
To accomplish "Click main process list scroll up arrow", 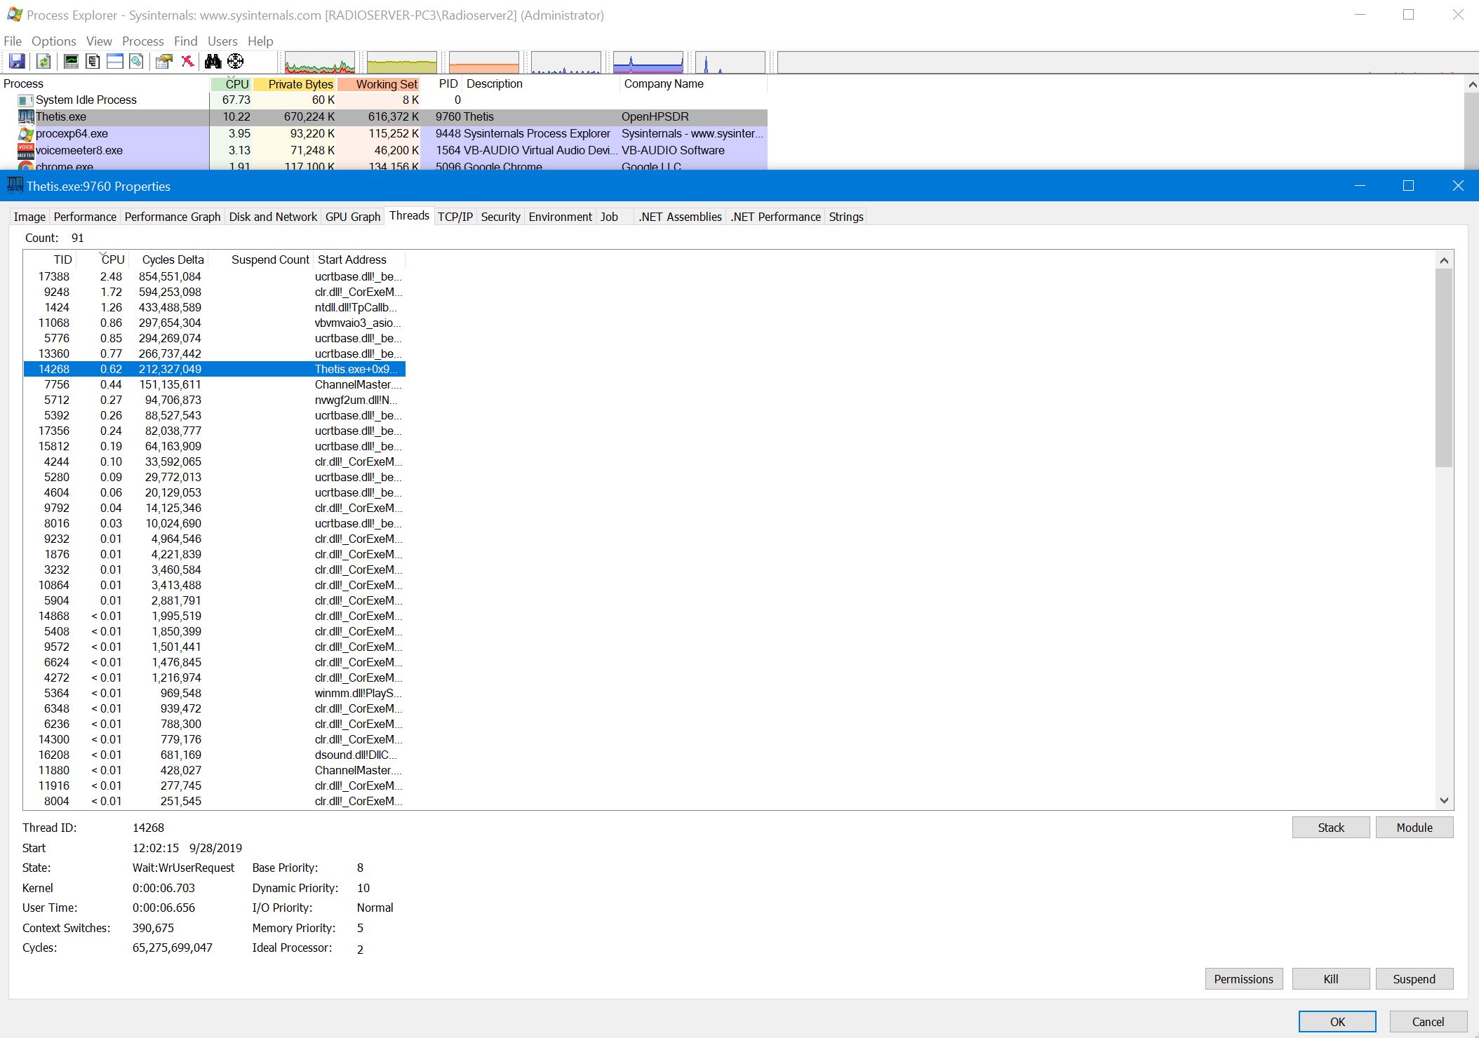I will click(1471, 84).
